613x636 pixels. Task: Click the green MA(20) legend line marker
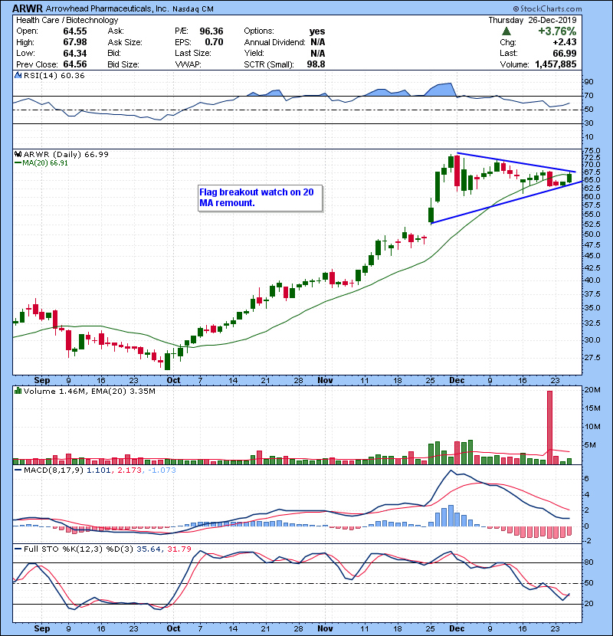tap(18, 162)
